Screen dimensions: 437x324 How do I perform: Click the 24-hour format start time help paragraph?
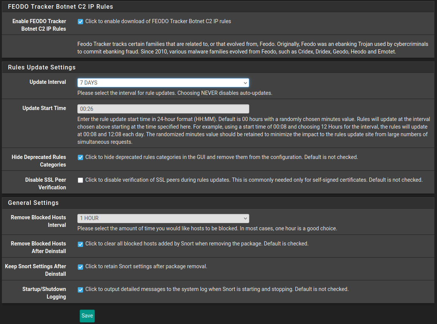tap(254, 131)
